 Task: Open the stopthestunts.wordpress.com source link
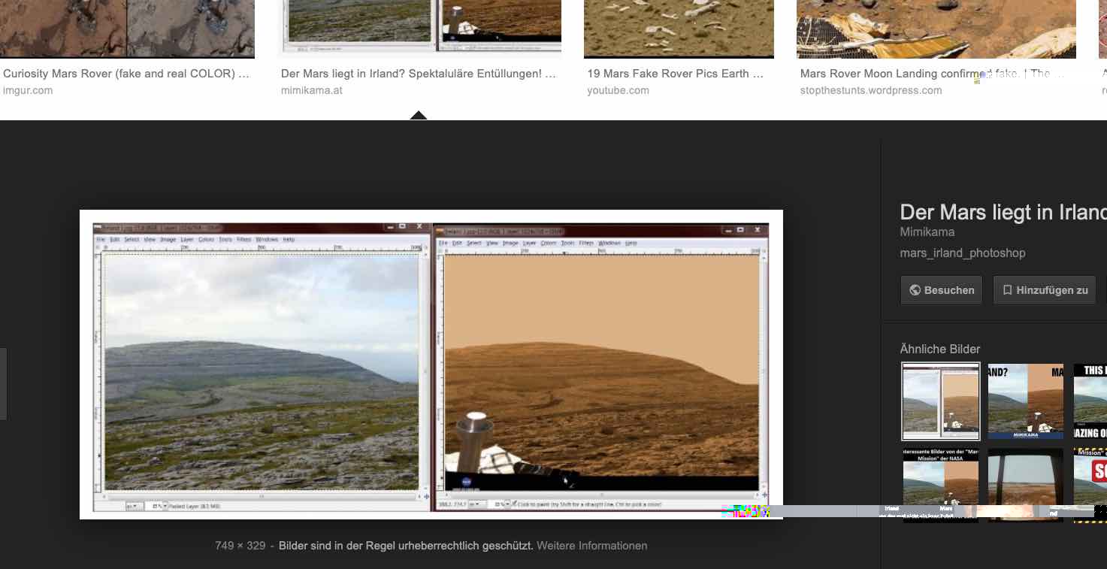point(870,90)
